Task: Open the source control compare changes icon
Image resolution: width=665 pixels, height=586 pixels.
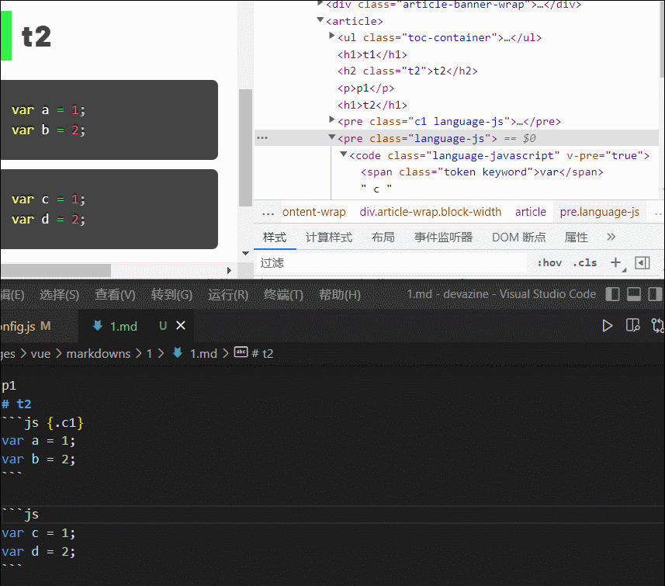Action: tap(657, 325)
